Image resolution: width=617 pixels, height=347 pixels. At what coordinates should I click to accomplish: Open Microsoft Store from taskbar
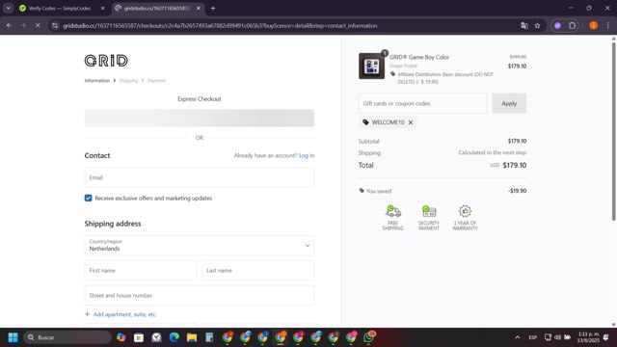139,337
